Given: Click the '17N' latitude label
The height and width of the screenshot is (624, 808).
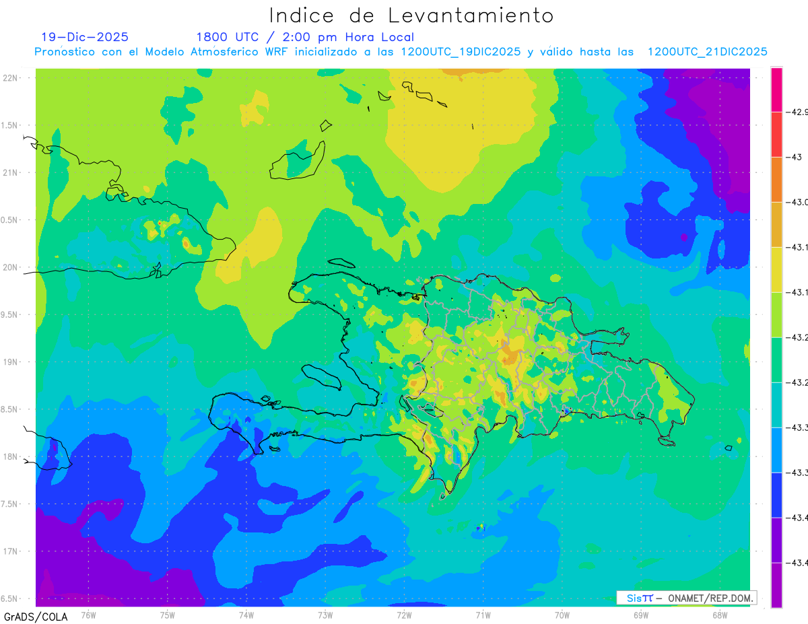Looking at the screenshot, I should coord(11,551).
